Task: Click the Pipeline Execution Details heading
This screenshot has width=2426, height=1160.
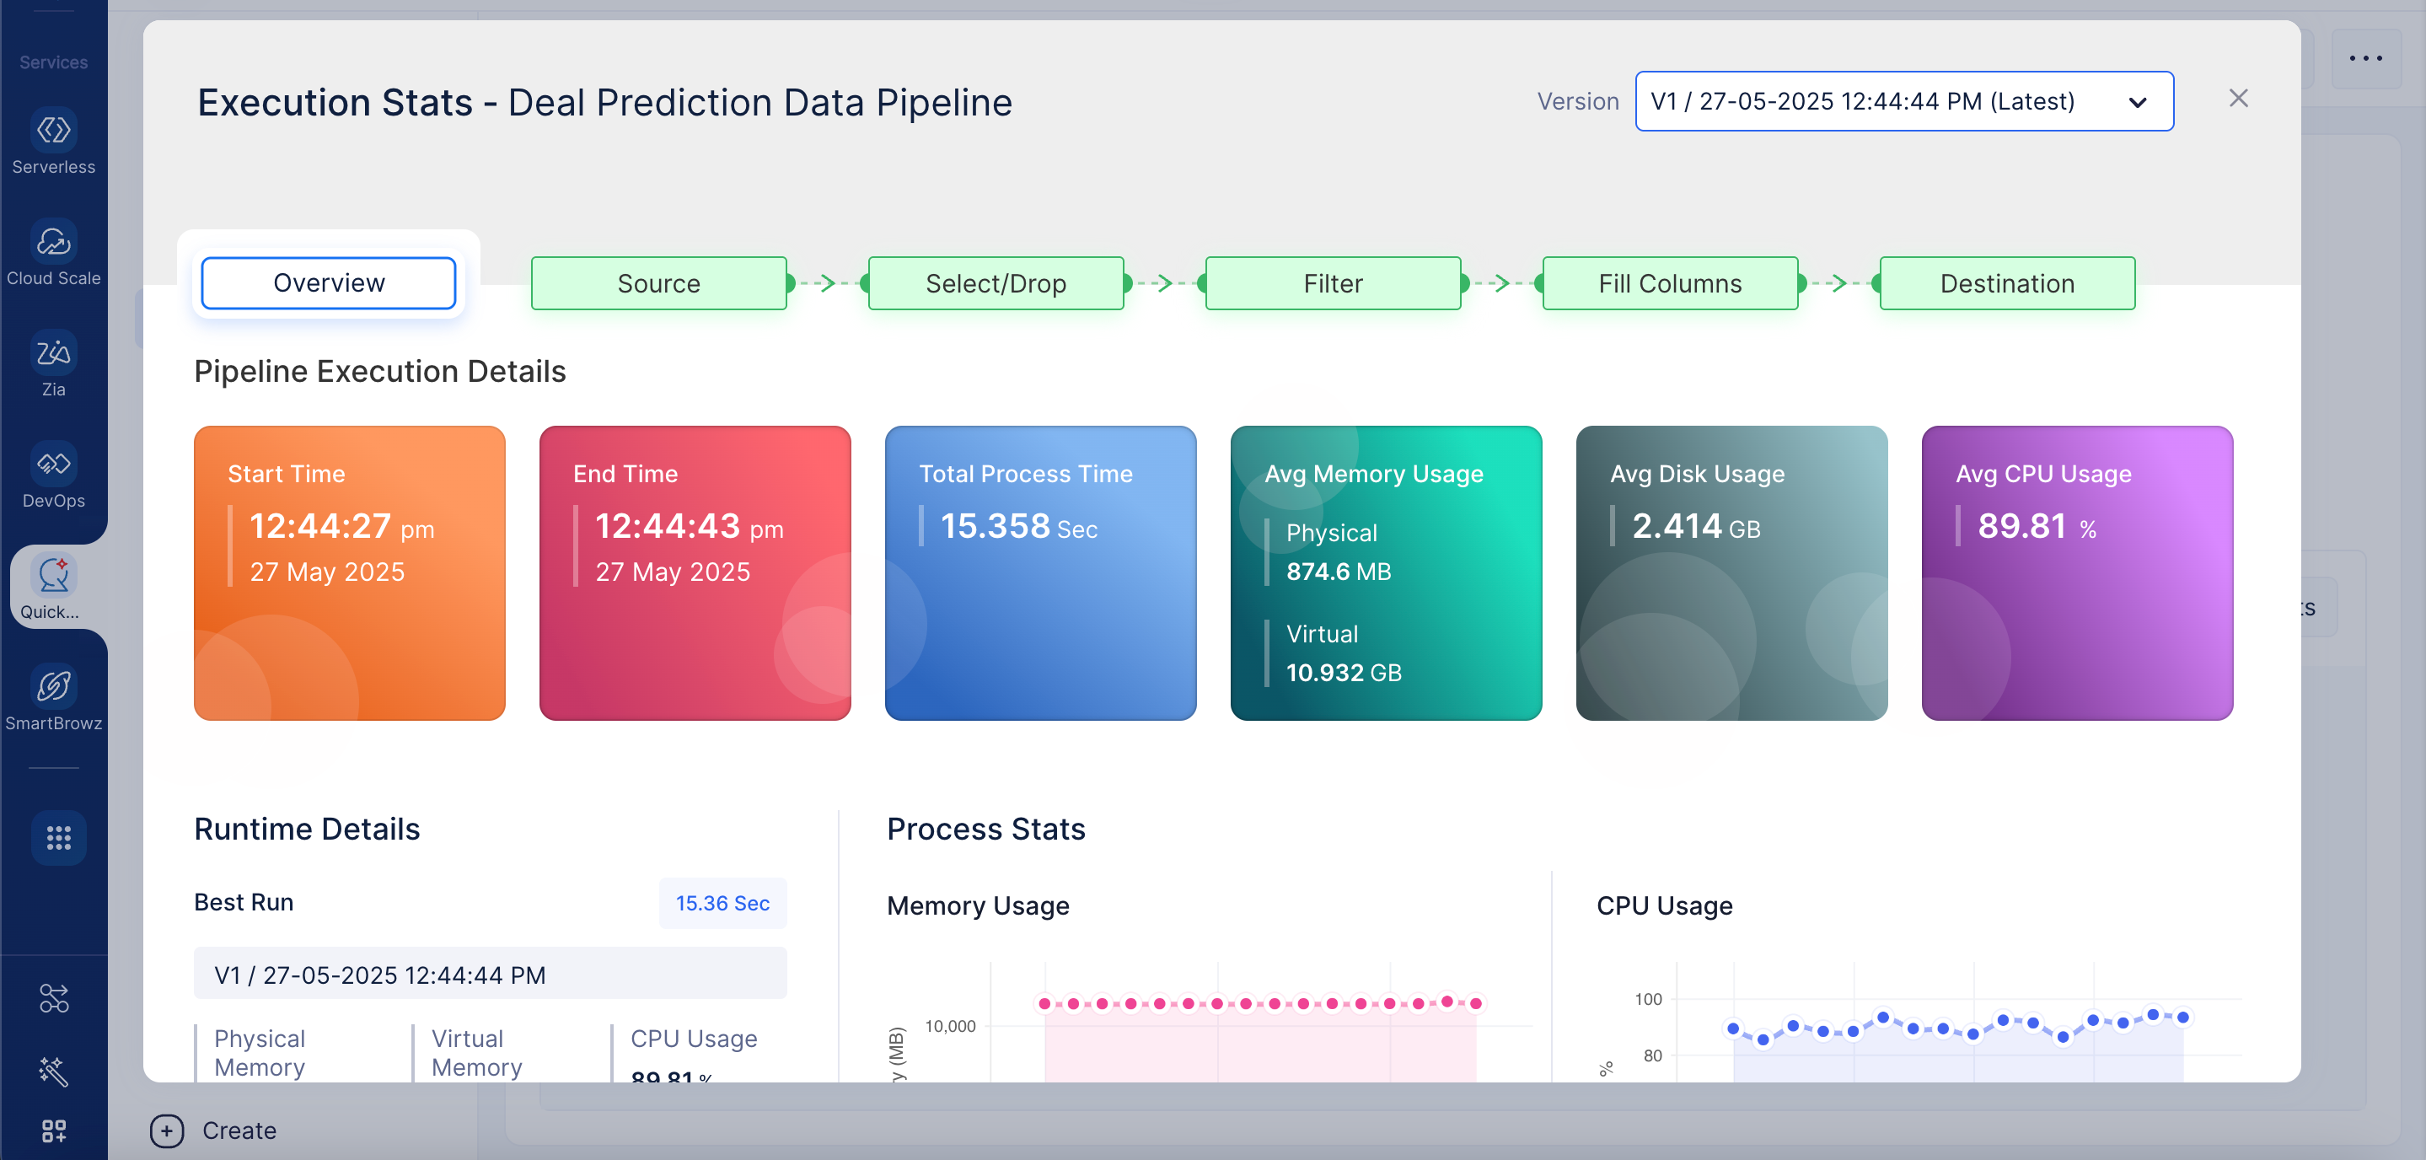Action: point(380,371)
